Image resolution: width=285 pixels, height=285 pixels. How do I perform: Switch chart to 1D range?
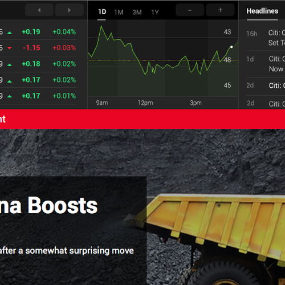point(102,12)
